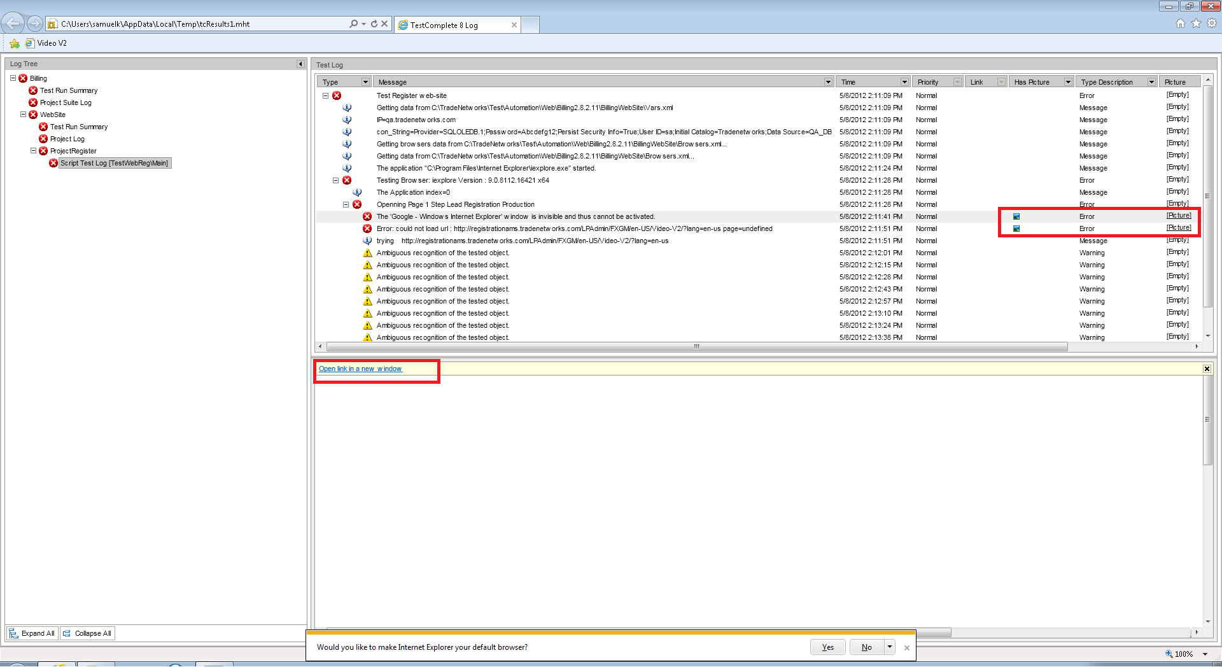Collapse the Log Tree panel arrow
This screenshot has height=667, width=1222.
tap(300, 64)
